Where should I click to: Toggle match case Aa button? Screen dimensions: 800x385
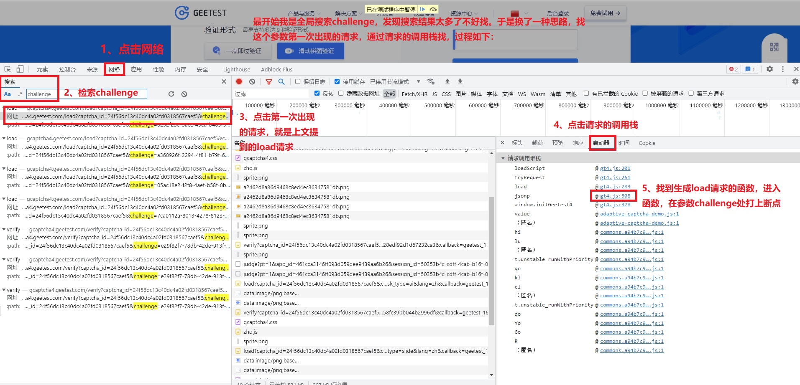pyautogui.click(x=8, y=94)
